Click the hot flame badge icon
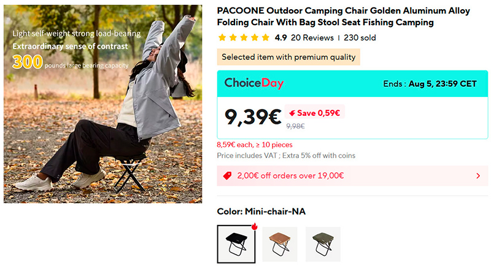Screen dimensions: 491x271 point(254,227)
